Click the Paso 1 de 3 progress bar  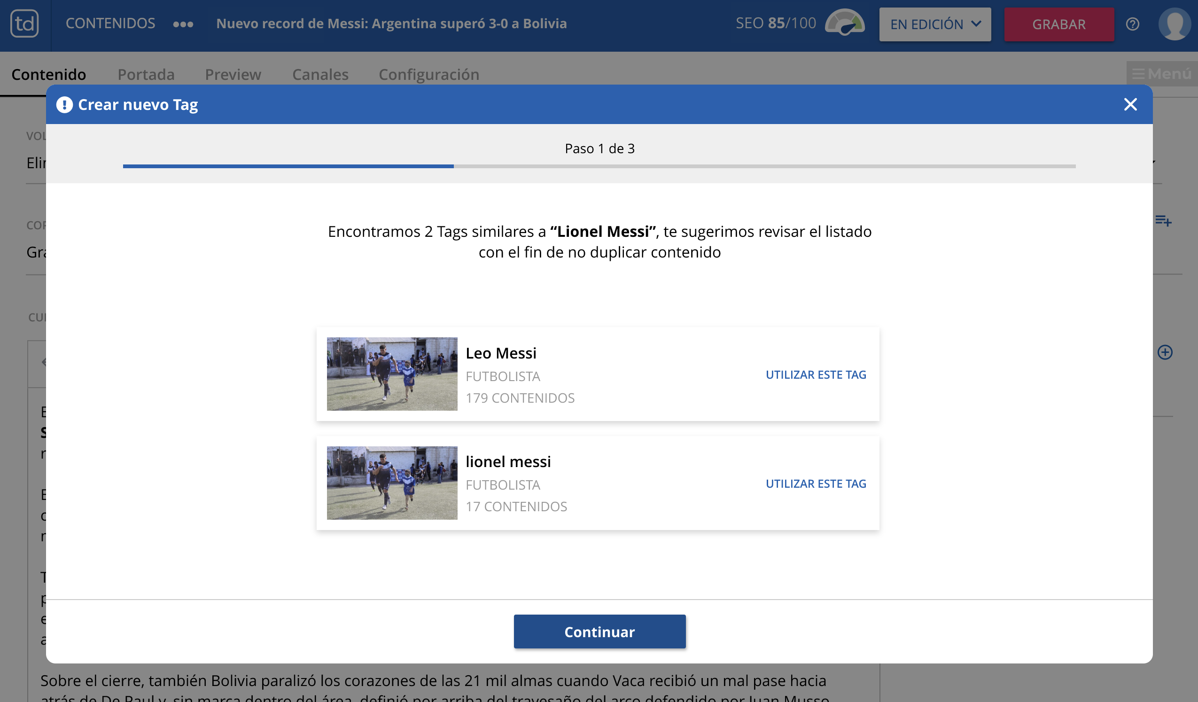coord(599,166)
